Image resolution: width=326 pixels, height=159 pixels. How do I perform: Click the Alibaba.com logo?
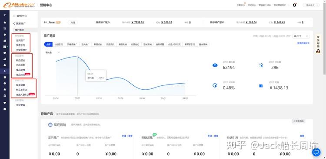19,5
